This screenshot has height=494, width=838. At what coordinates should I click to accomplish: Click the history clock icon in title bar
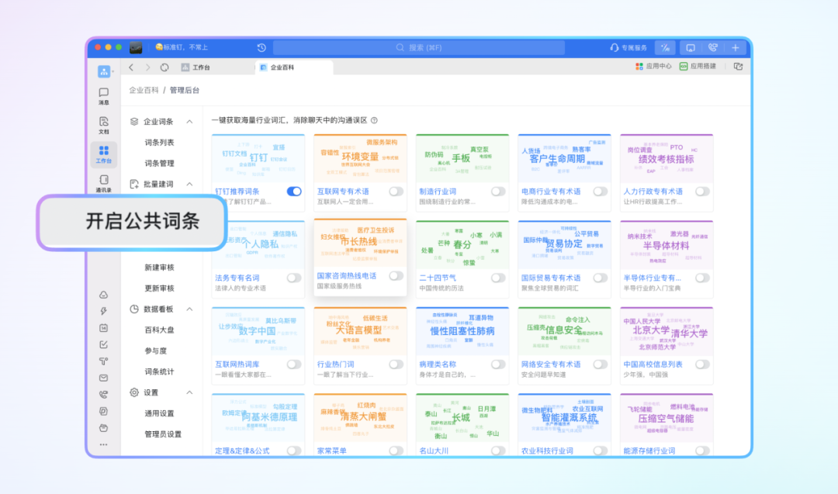pos(261,47)
